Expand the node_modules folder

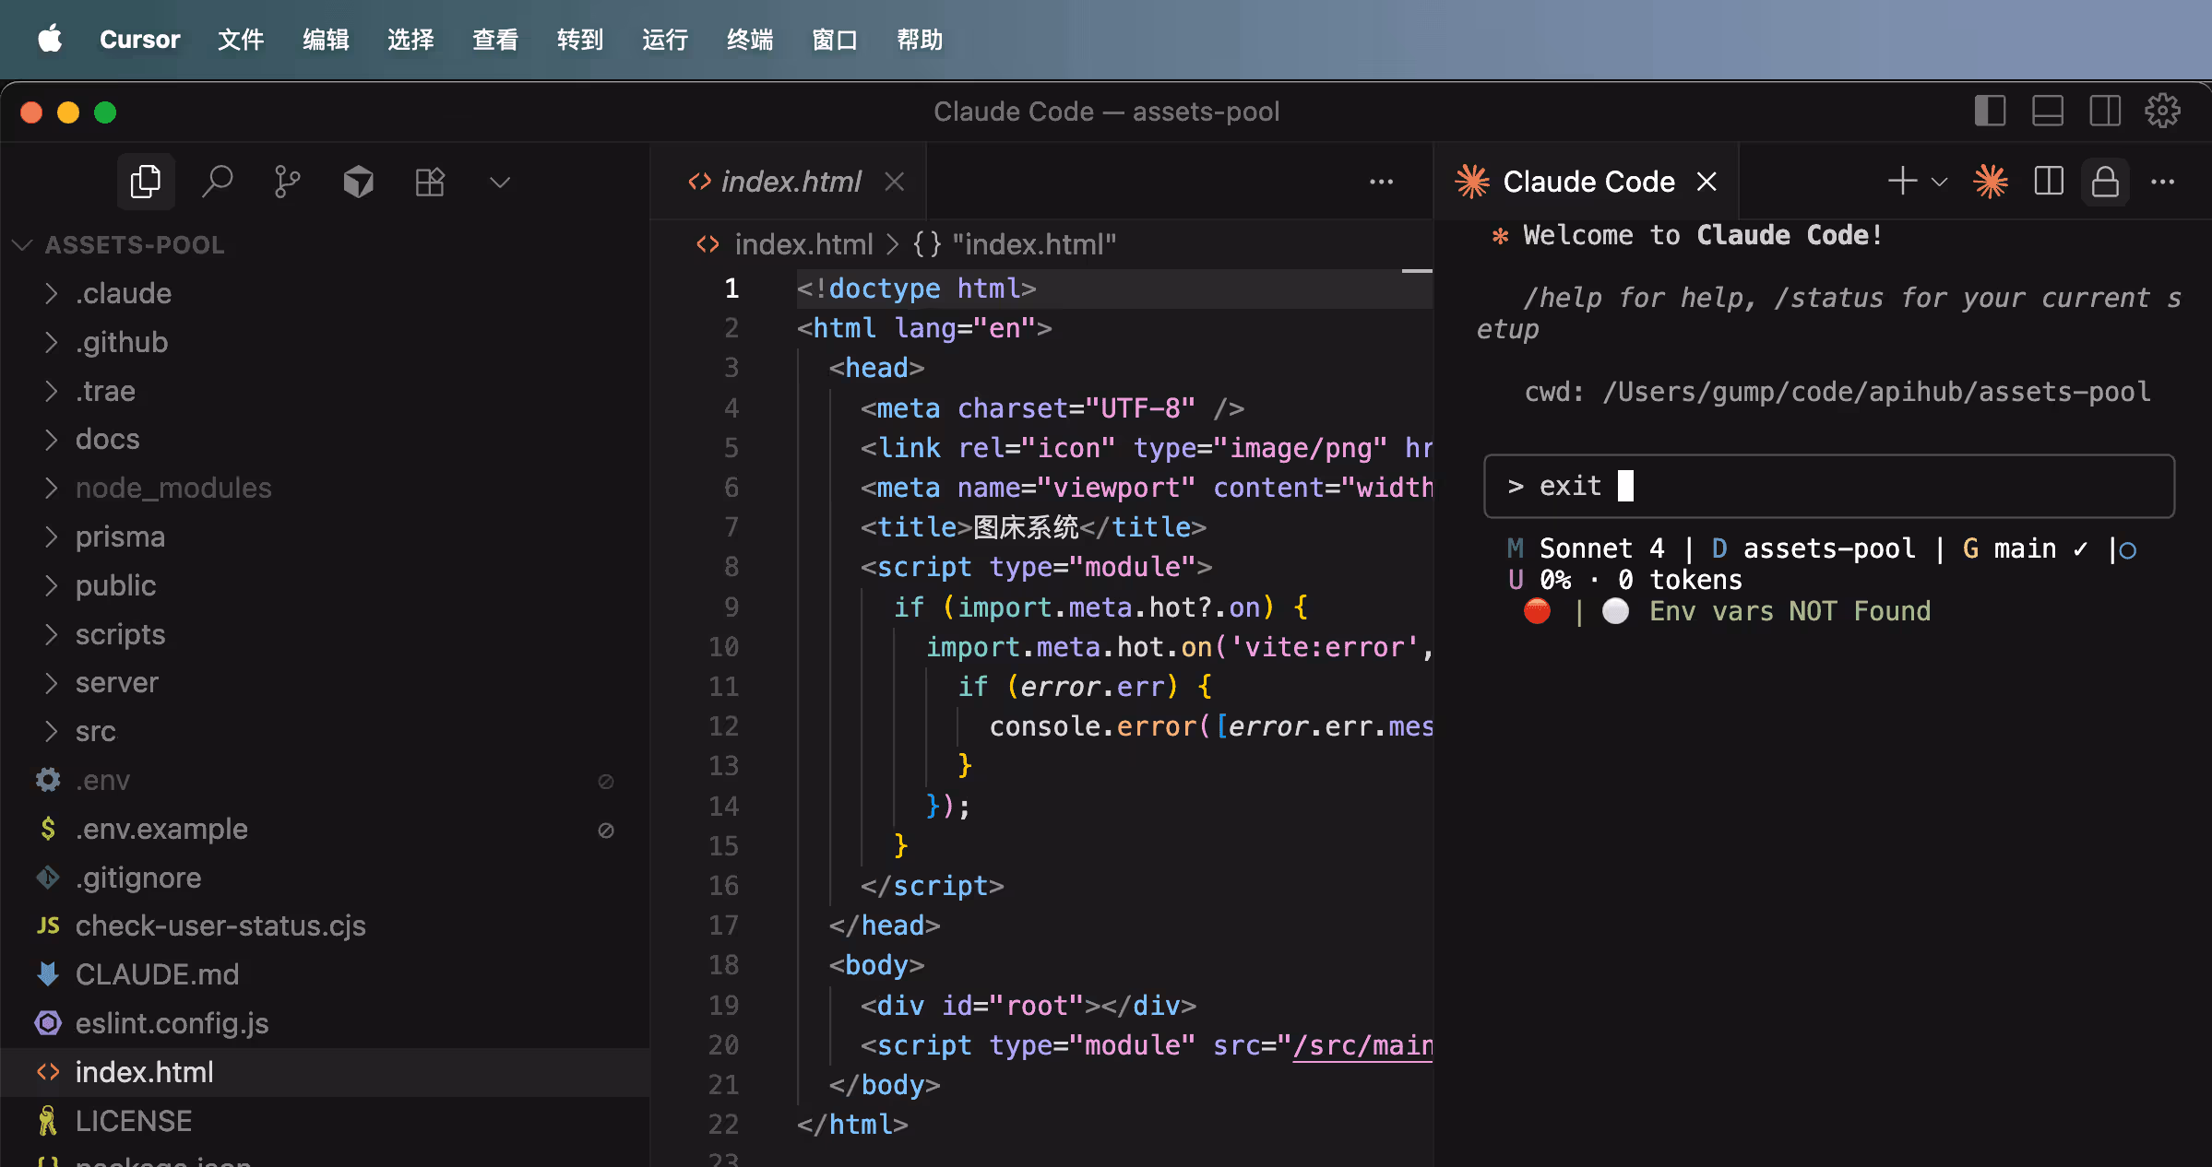(x=173, y=488)
